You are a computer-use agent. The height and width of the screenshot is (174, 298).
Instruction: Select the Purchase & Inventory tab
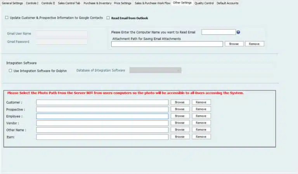(97, 3)
